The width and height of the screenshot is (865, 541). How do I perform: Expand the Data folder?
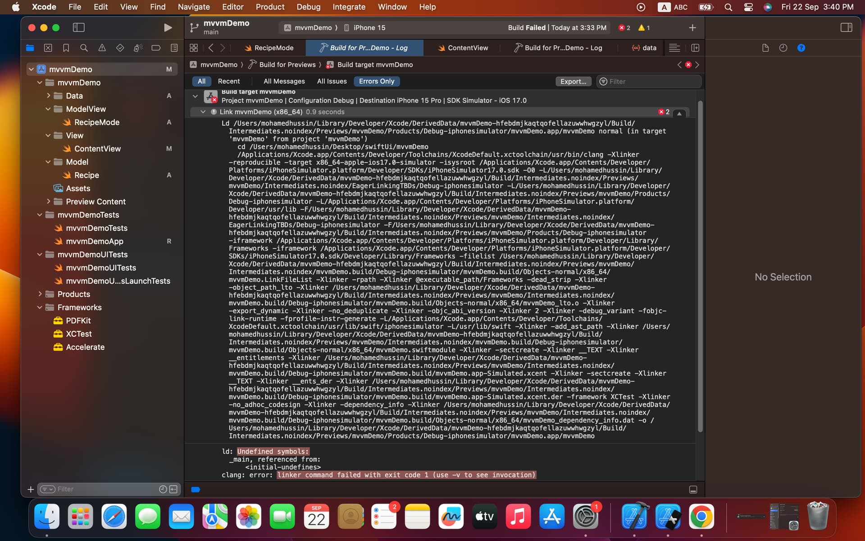pyautogui.click(x=48, y=96)
